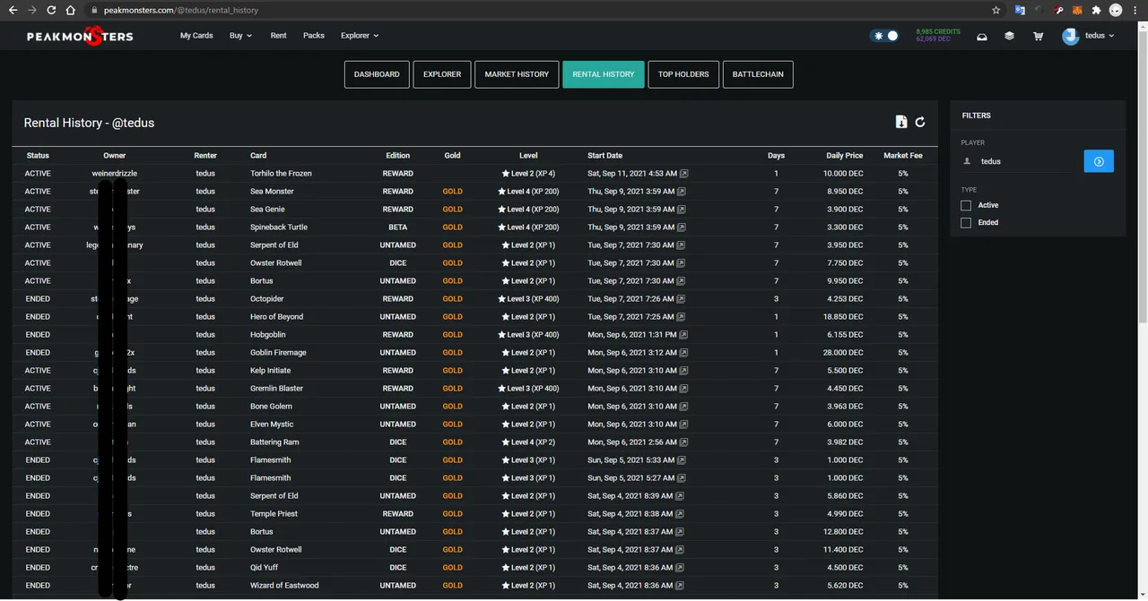
Task: Switch to the Dashboard tab
Action: click(x=377, y=74)
